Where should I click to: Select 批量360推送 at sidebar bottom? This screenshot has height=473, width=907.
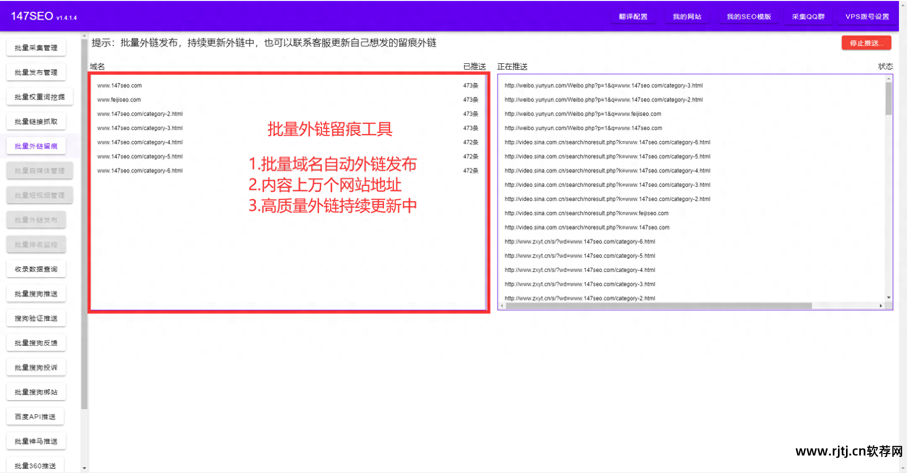[x=35, y=465]
